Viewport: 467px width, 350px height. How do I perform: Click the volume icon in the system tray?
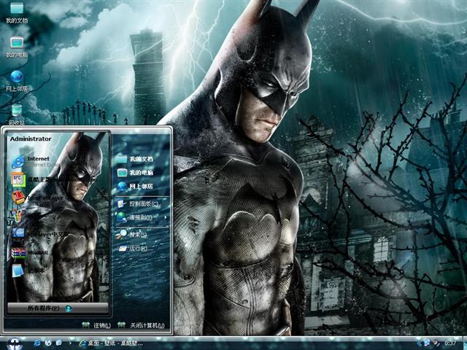coord(436,343)
